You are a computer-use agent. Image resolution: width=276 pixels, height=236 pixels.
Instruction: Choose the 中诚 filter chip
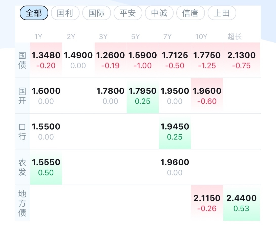159,13
